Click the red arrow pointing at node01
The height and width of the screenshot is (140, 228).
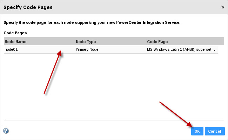tap(53, 72)
